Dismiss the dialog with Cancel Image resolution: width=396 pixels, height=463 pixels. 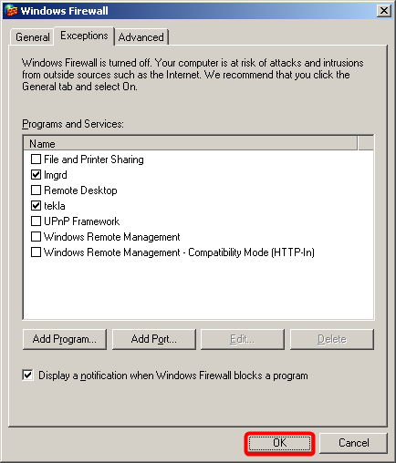point(354,443)
